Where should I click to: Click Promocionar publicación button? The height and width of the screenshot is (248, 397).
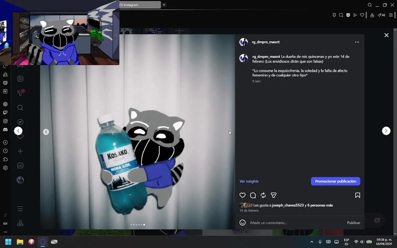335,181
